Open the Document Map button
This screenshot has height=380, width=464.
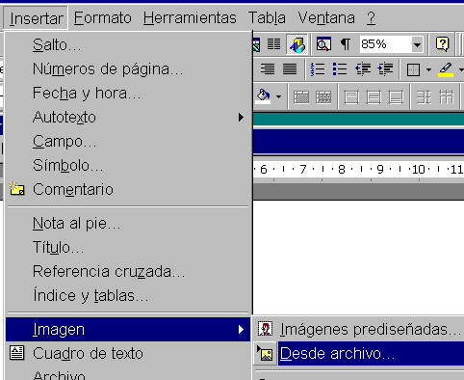pyautogui.click(x=323, y=44)
